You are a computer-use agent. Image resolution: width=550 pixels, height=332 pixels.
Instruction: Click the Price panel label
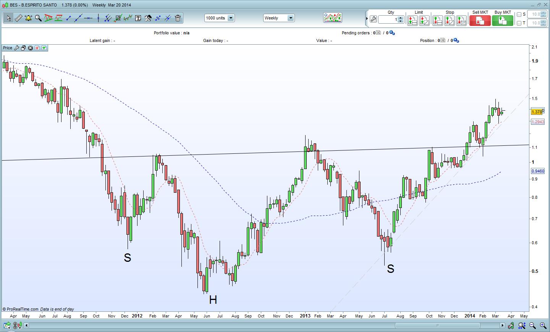coord(8,48)
